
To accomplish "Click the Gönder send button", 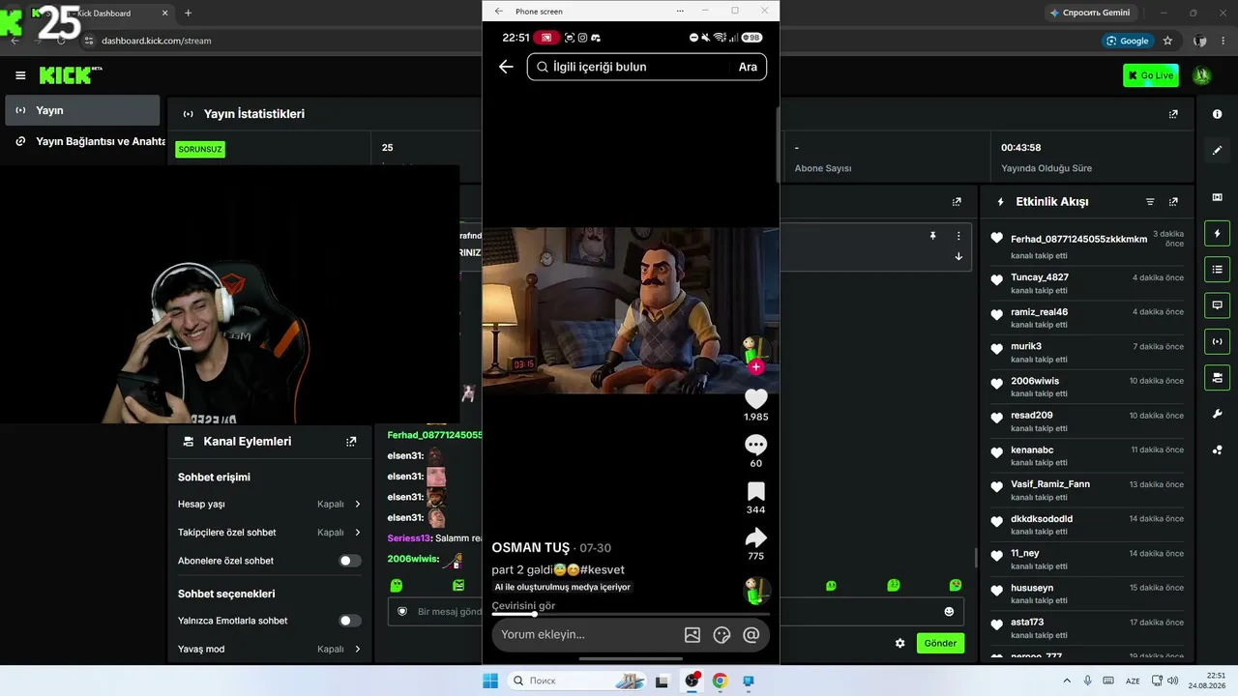I will point(940,643).
